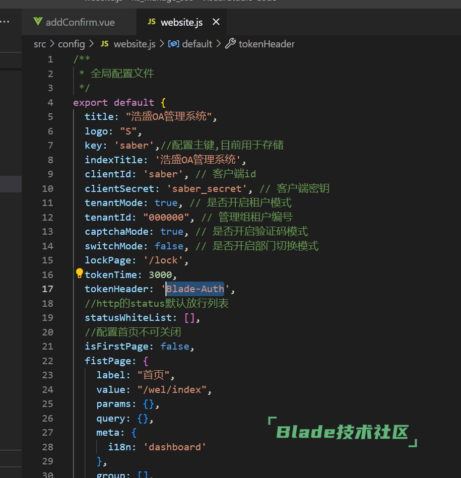Click the clientId property name
Image resolution: width=461 pixels, height=478 pixels.
[x=108, y=174]
